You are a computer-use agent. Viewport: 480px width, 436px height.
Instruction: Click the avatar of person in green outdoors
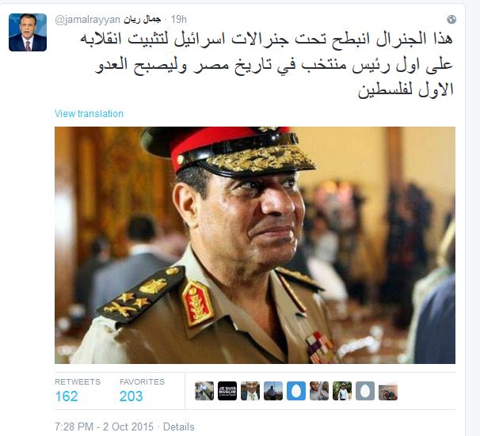(x=342, y=391)
